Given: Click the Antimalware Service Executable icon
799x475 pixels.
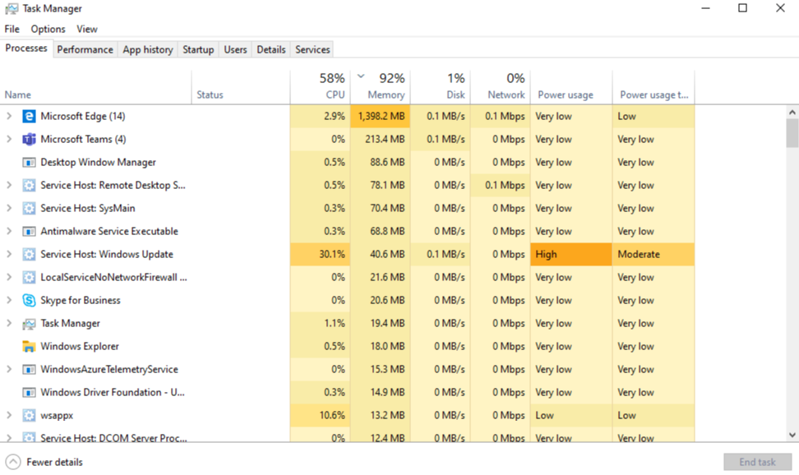Looking at the screenshot, I should (29, 232).
